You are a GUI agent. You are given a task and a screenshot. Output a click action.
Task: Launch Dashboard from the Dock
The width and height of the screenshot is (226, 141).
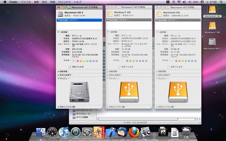coord(52,132)
